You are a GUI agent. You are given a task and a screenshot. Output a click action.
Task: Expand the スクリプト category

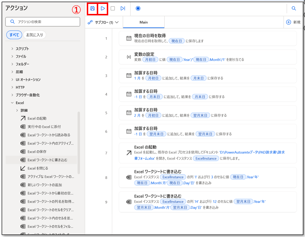point(22,49)
